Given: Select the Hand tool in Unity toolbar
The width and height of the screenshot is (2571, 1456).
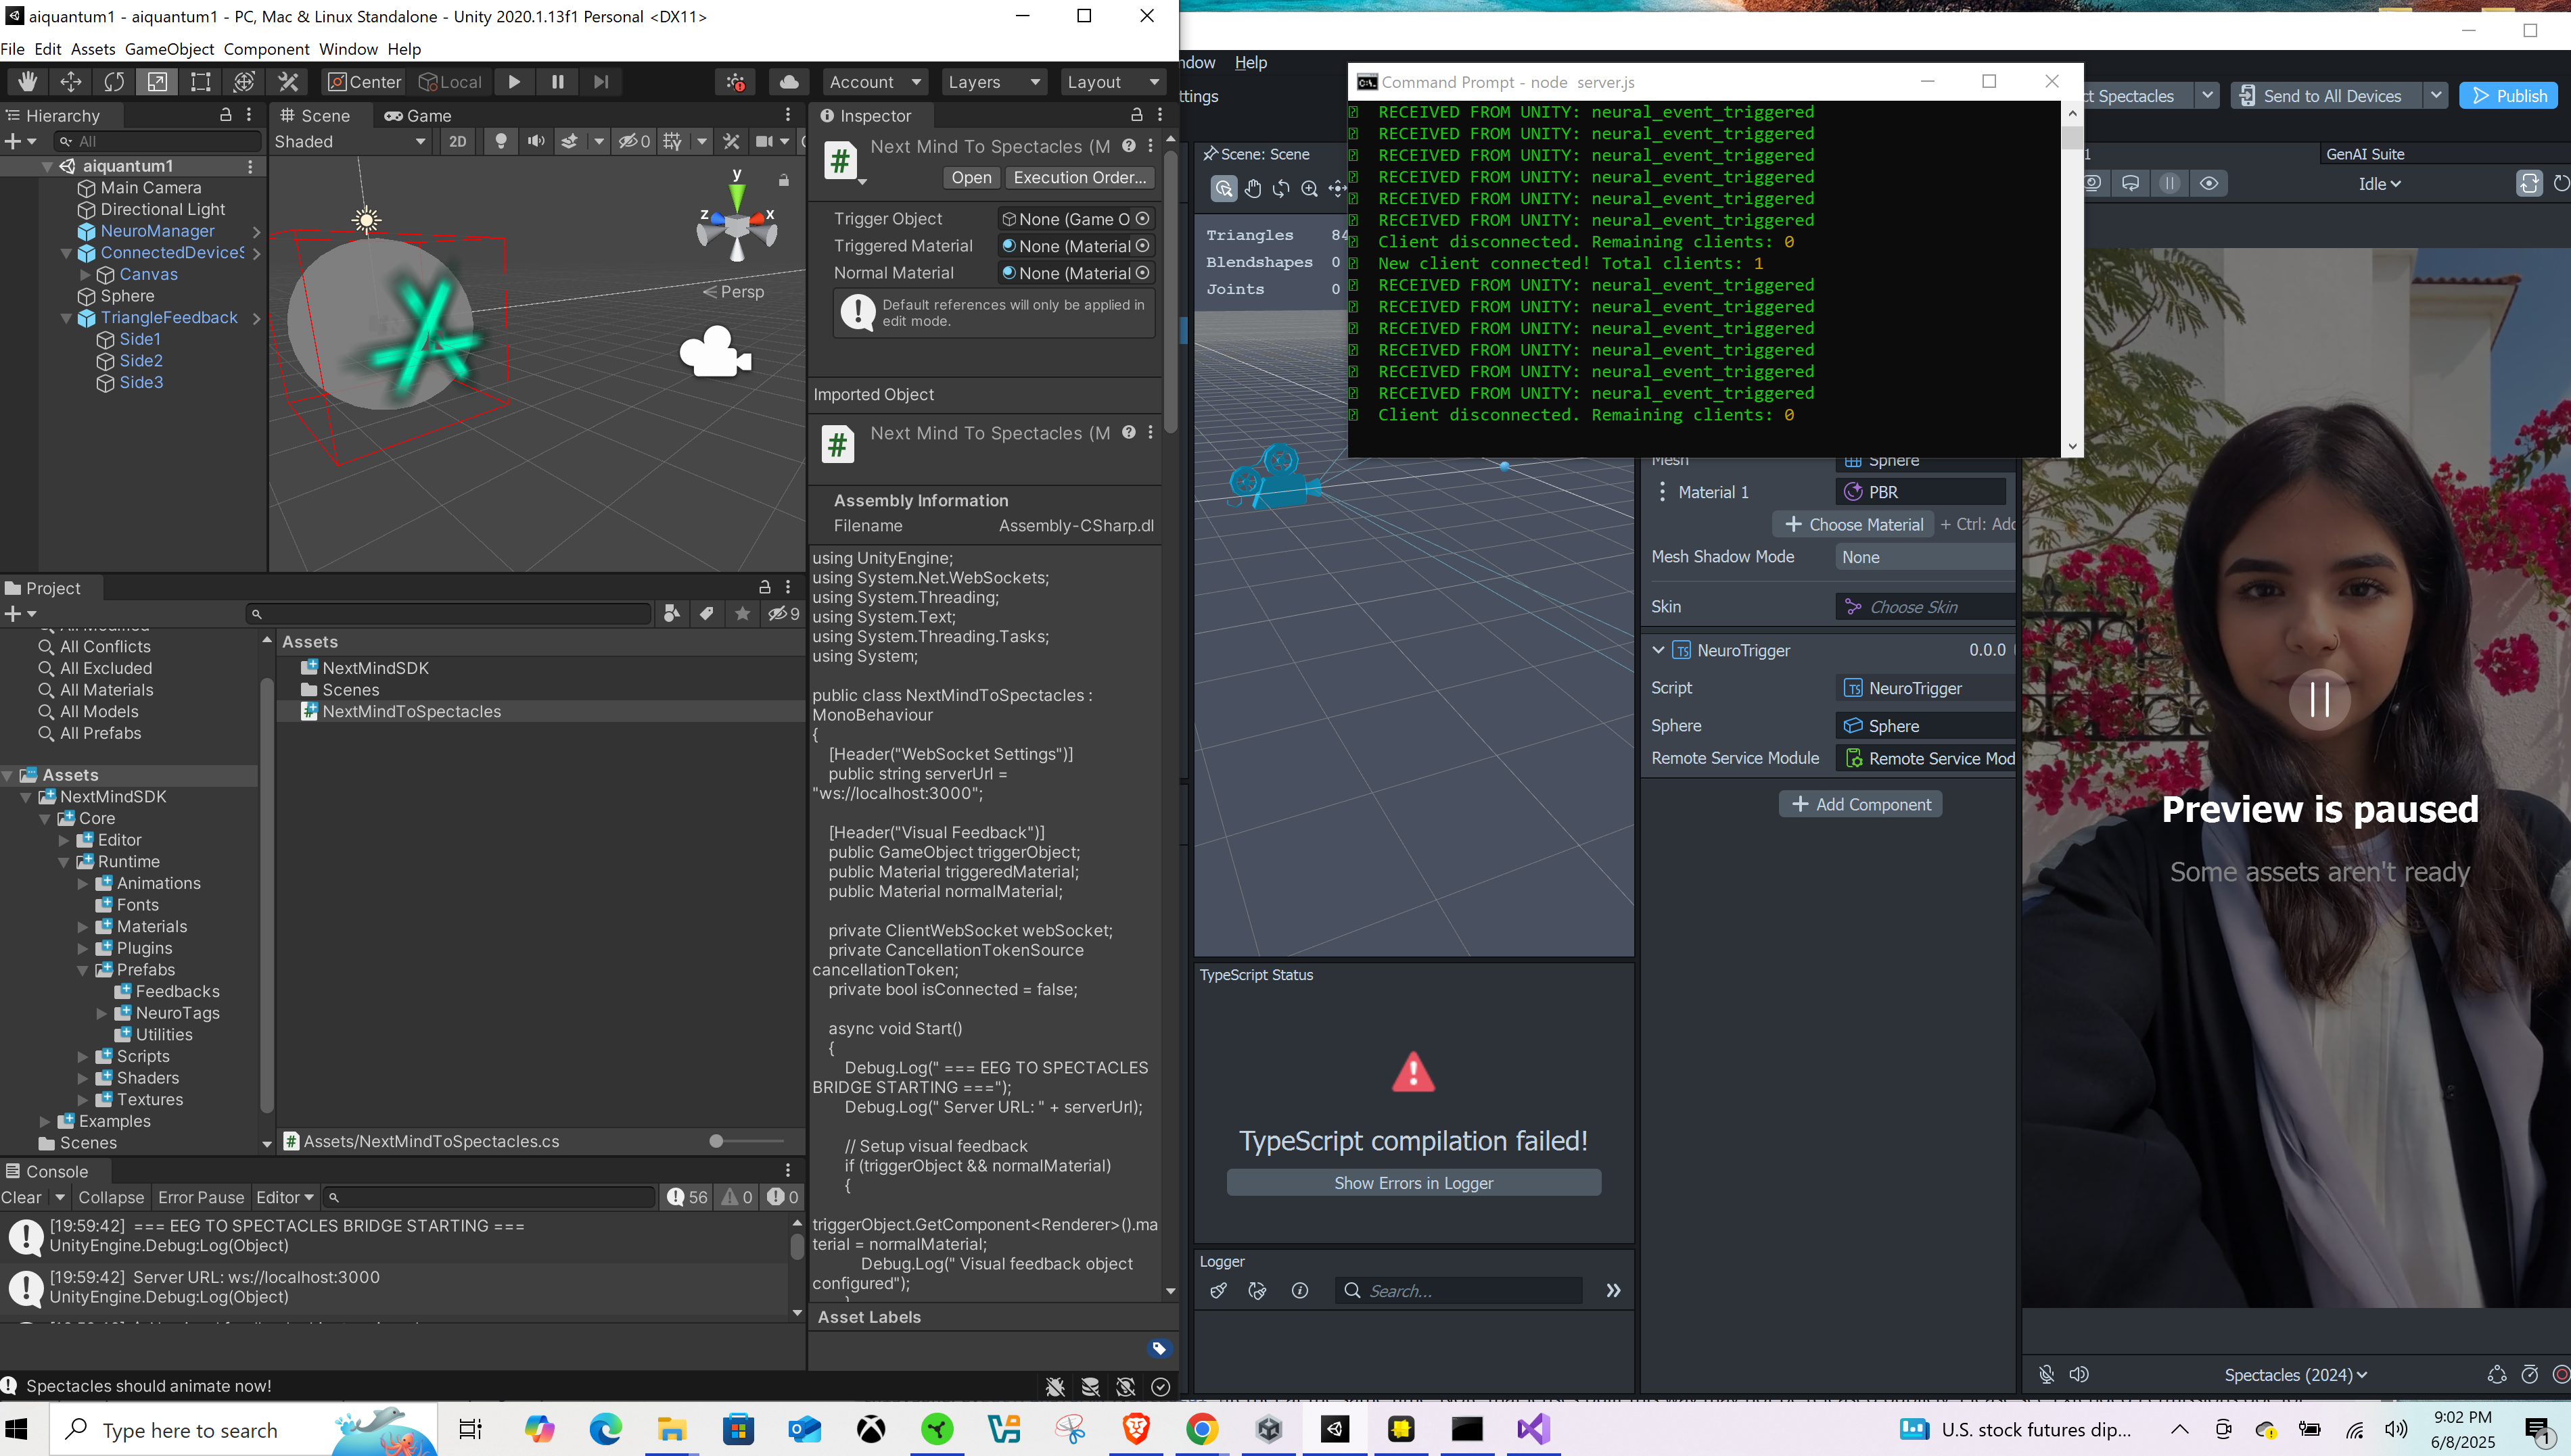Looking at the screenshot, I should 27,82.
